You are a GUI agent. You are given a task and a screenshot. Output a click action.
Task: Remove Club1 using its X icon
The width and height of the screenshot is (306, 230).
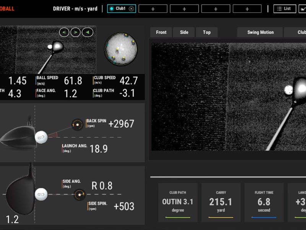pyautogui.click(x=131, y=9)
